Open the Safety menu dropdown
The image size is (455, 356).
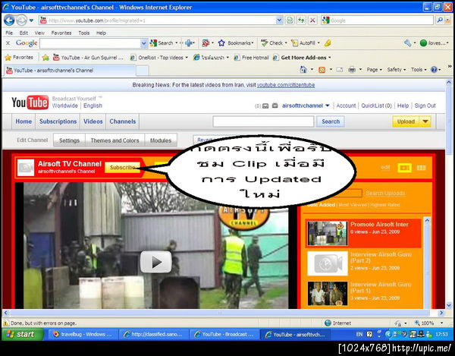(397, 70)
